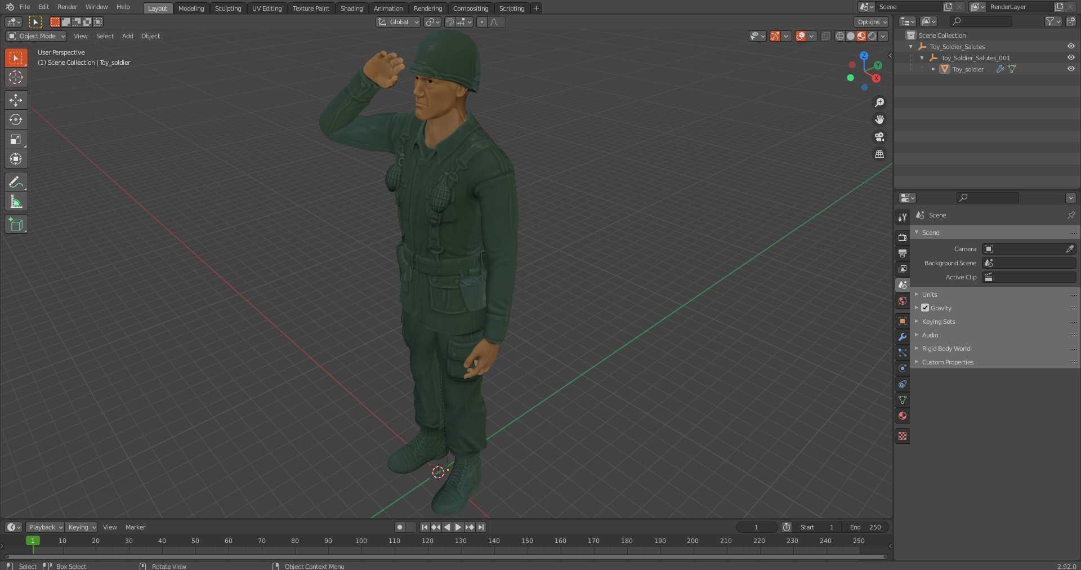Select the Cursor tool in the toolbar
The height and width of the screenshot is (570, 1081).
point(16,77)
